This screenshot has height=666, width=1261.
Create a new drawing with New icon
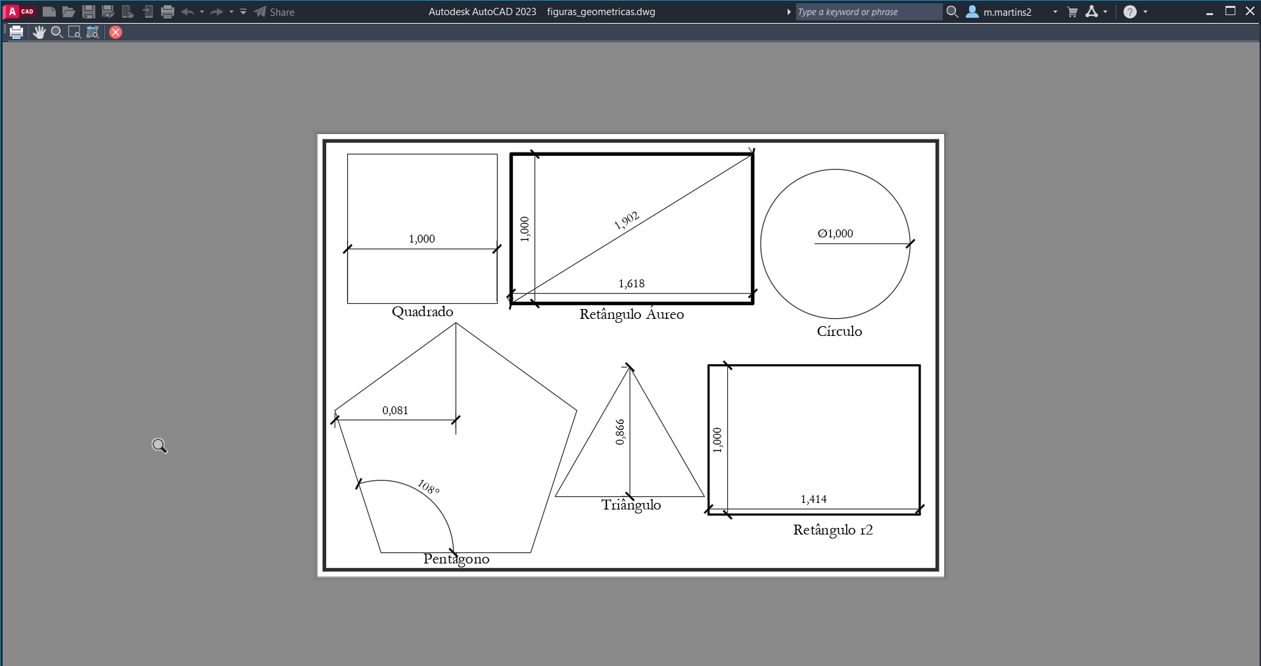pyautogui.click(x=49, y=12)
